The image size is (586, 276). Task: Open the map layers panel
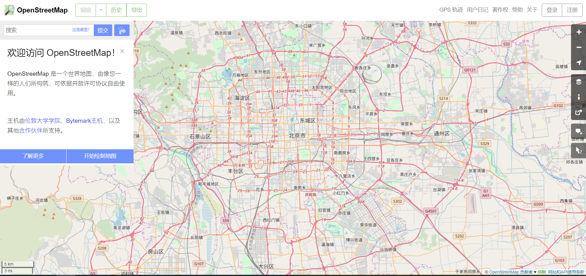(578, 82)
